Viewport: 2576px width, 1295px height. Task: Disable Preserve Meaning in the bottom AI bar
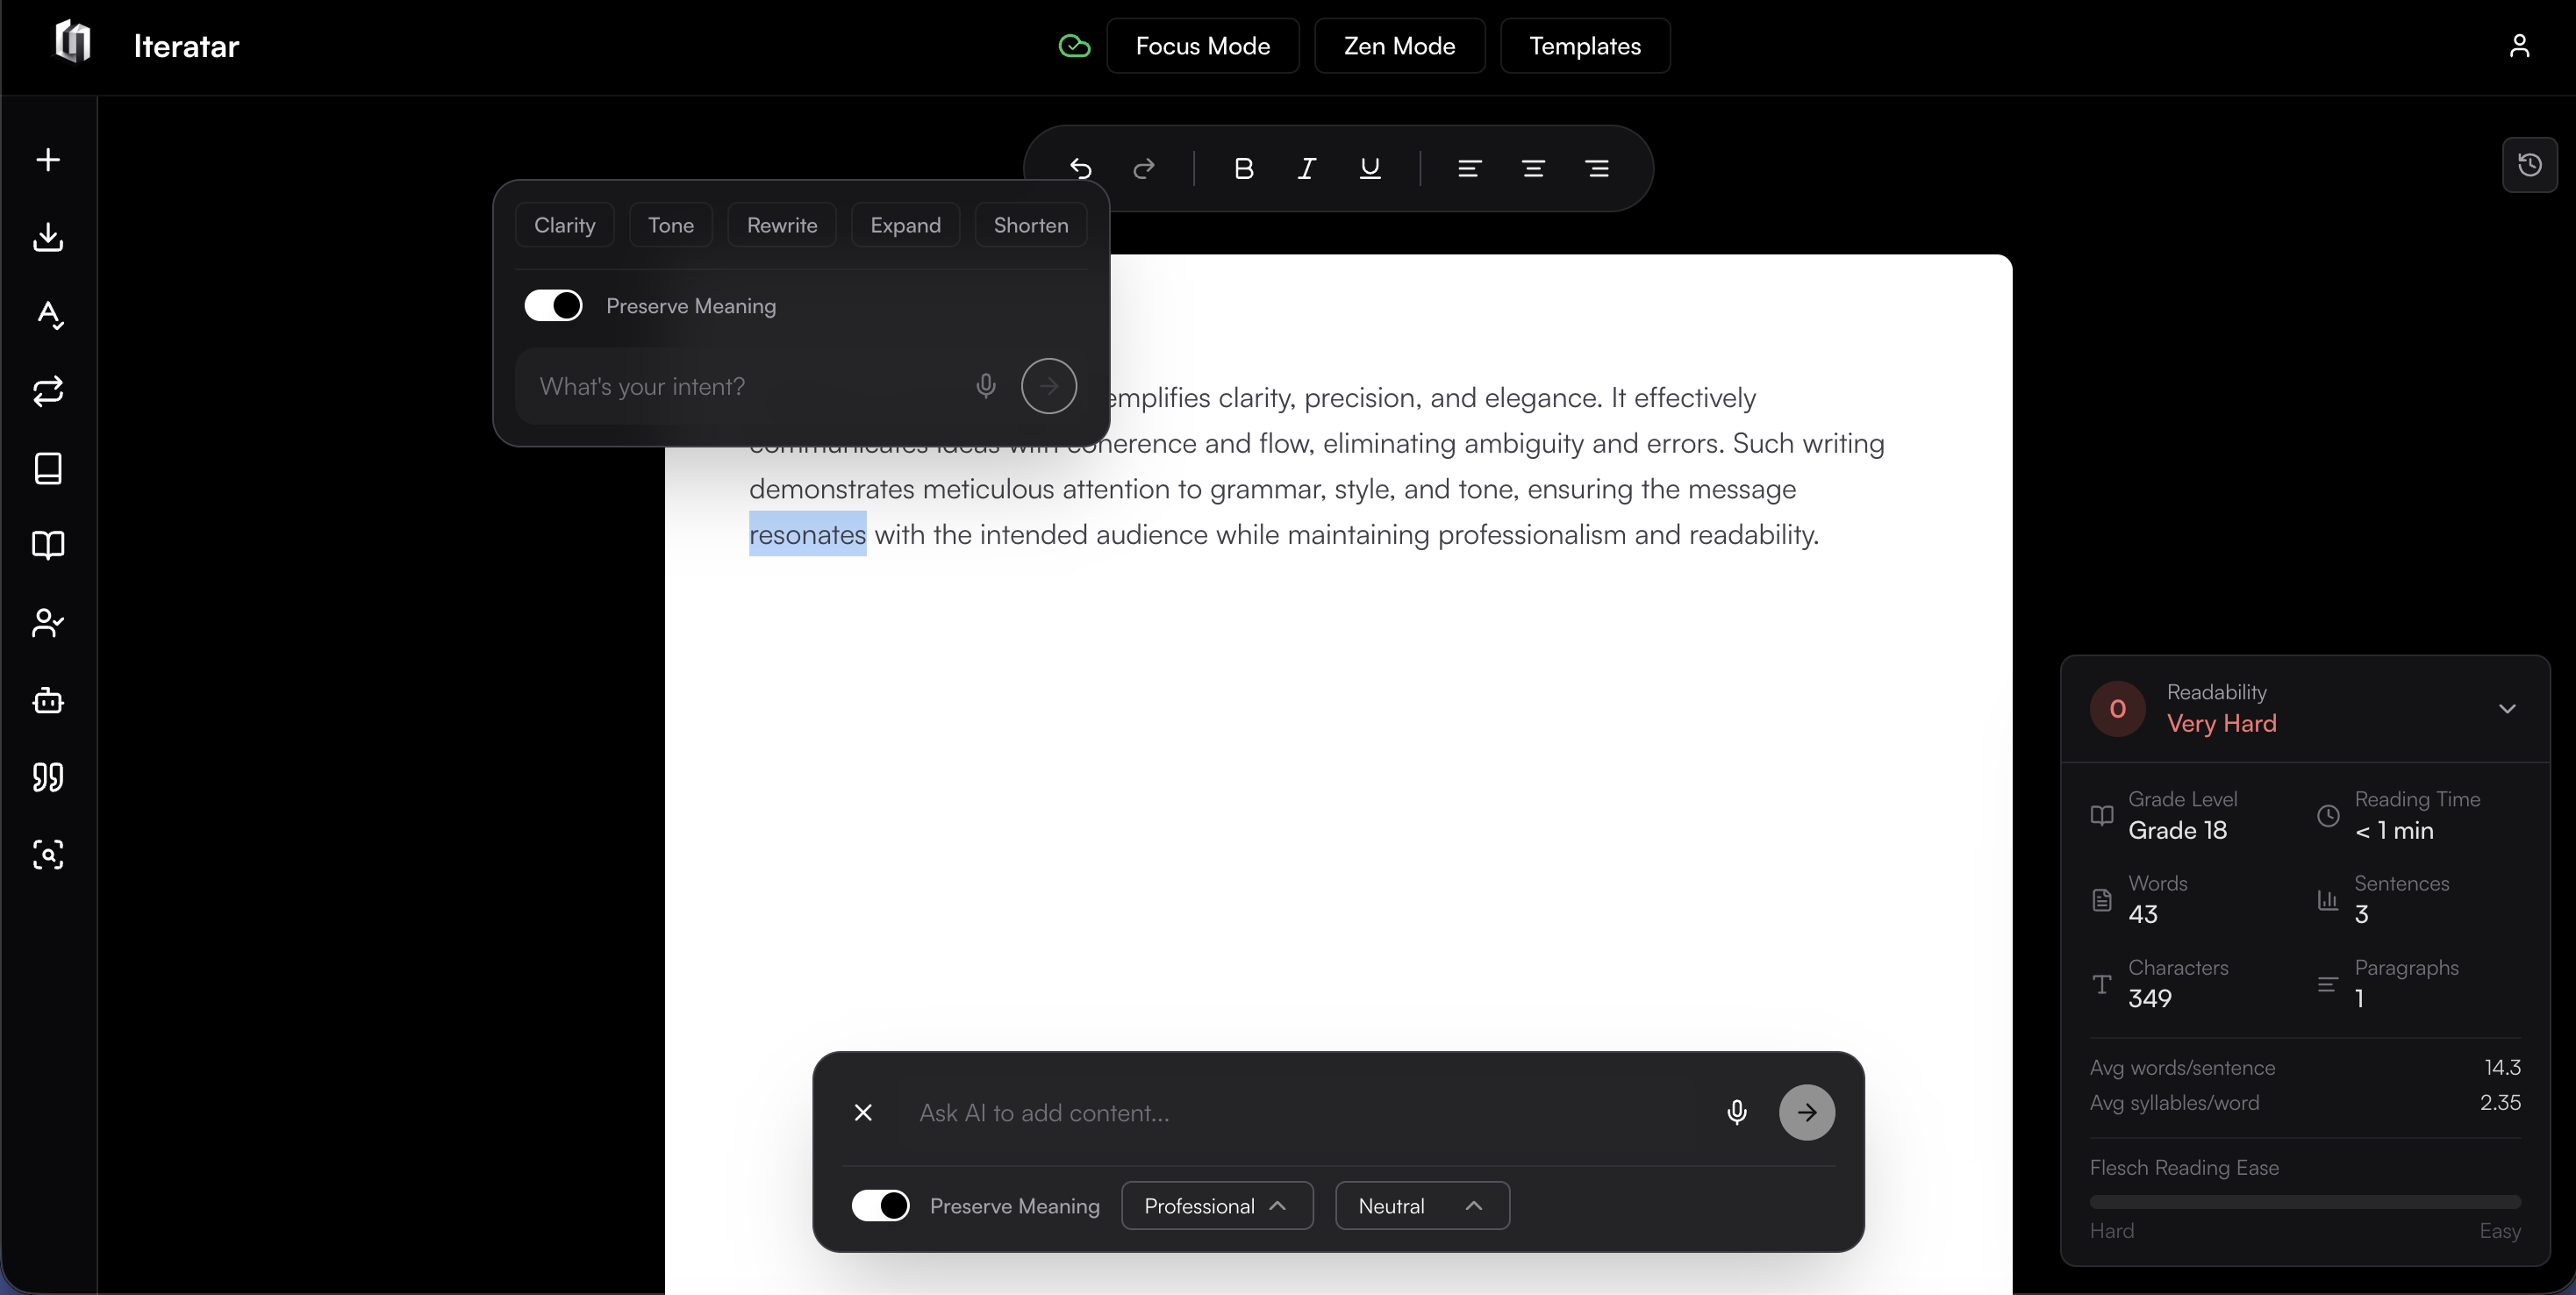point(881,1205)
